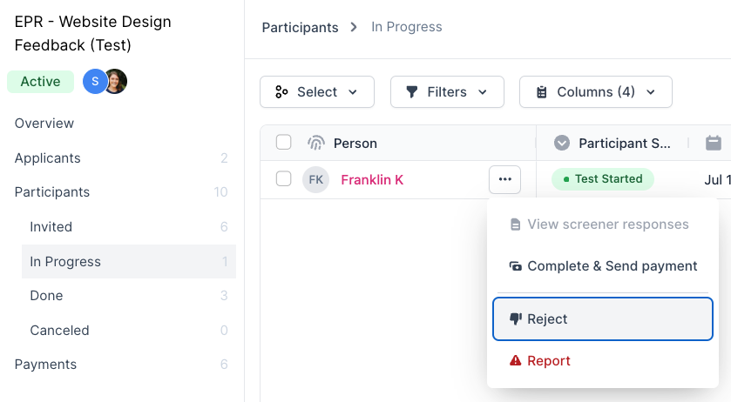Click the user photo avatar near Active
Viewport: 731px width, 402px height.
click(x=116, y=82)
